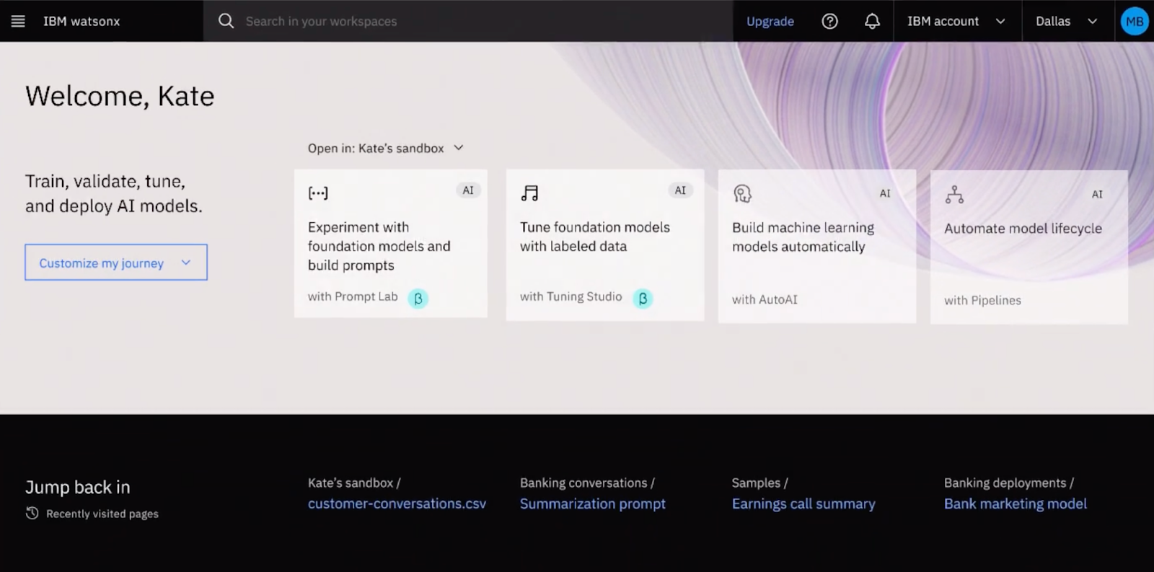
Task: Click the search magnifier icon
Action: pyautogui.click(x=226, y=21)
